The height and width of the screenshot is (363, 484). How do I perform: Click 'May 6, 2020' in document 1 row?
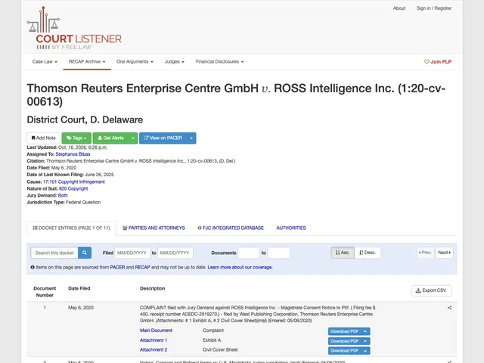(81, 308)
